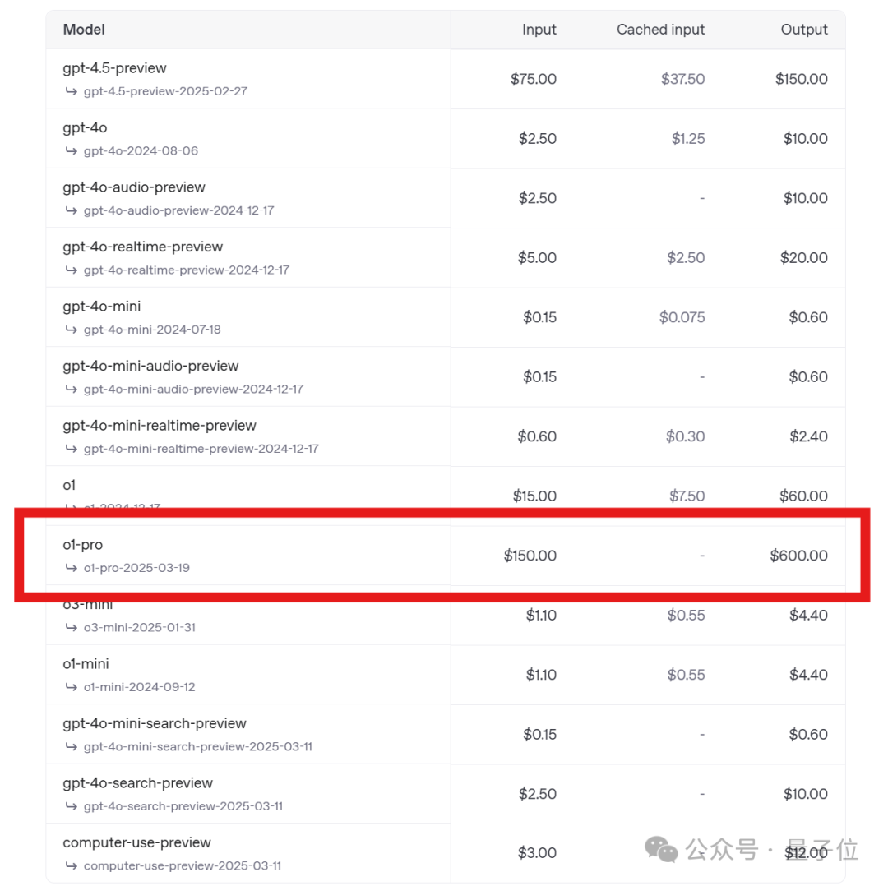
Task: Click the arrow icon beside o1-mini-2024-09-12
Action: point(71,687)
